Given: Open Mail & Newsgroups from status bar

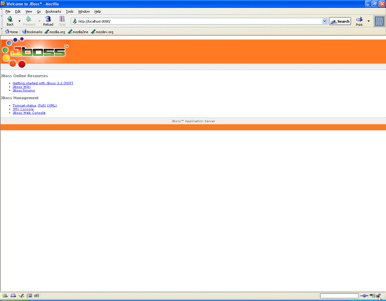Looking at the screenshot, I should click(13, 296).
